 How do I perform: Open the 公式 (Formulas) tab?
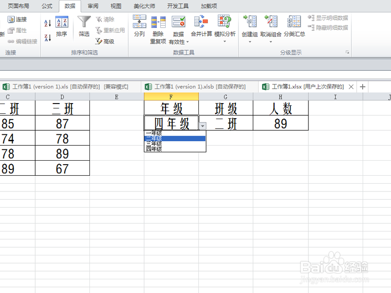(x=47, y=6)
